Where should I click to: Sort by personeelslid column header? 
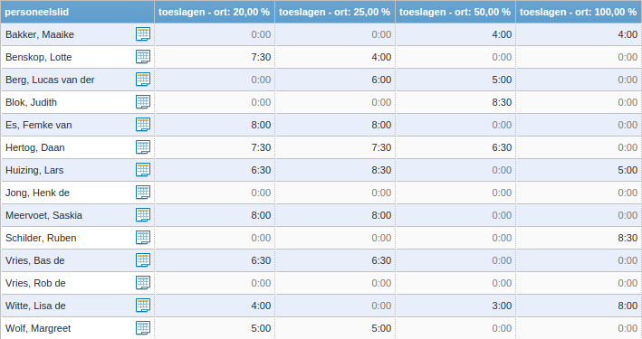77,12
